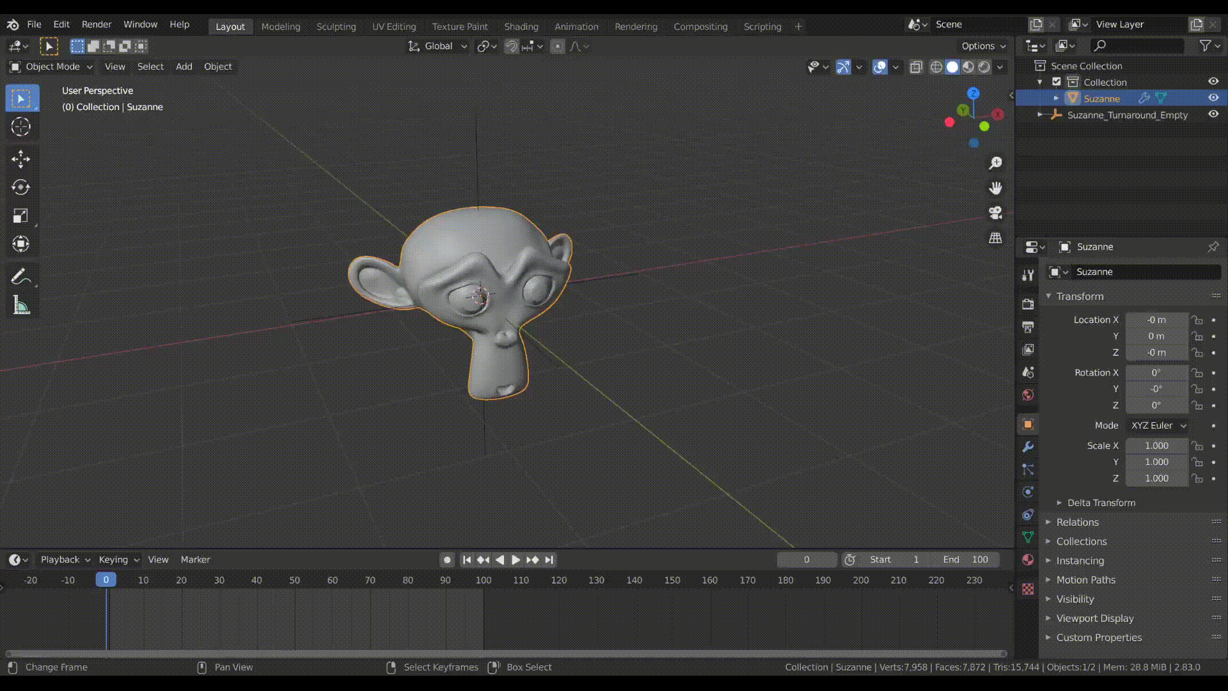This screenshot has width=1228, height=691.
Task: Open the Global transform orientation dropdown
Action: 437,46
